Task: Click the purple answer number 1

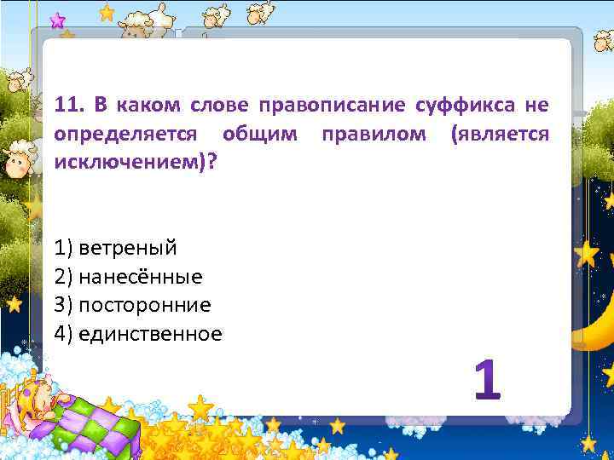Action: click(x=488, y=380)
